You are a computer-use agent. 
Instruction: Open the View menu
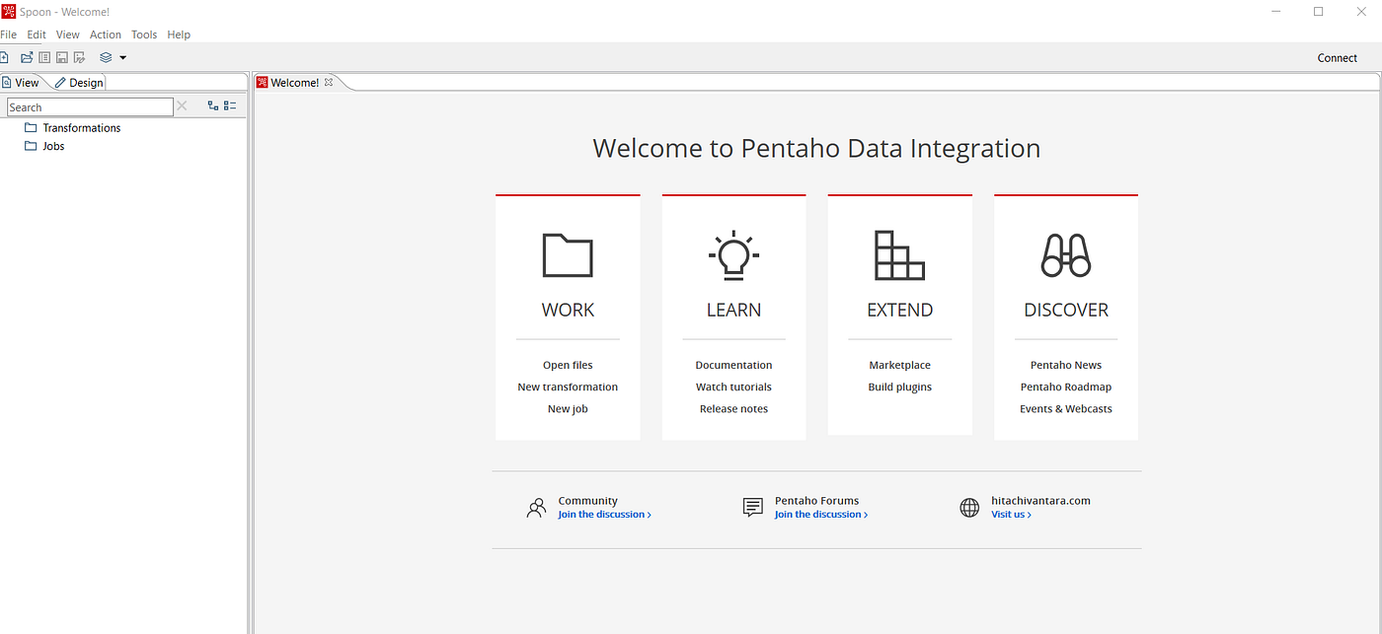[x=68, y=35]
